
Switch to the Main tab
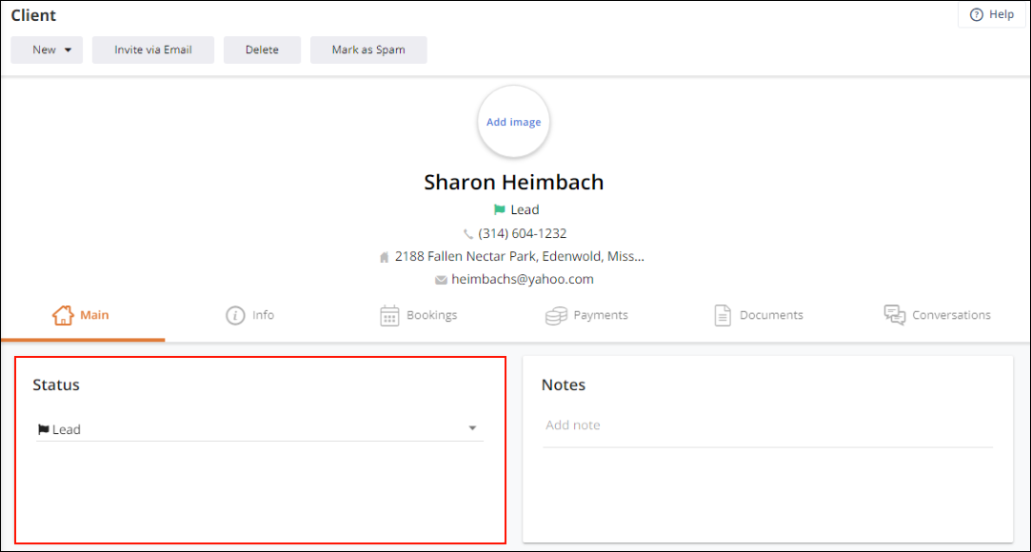(x=83, y=315)
